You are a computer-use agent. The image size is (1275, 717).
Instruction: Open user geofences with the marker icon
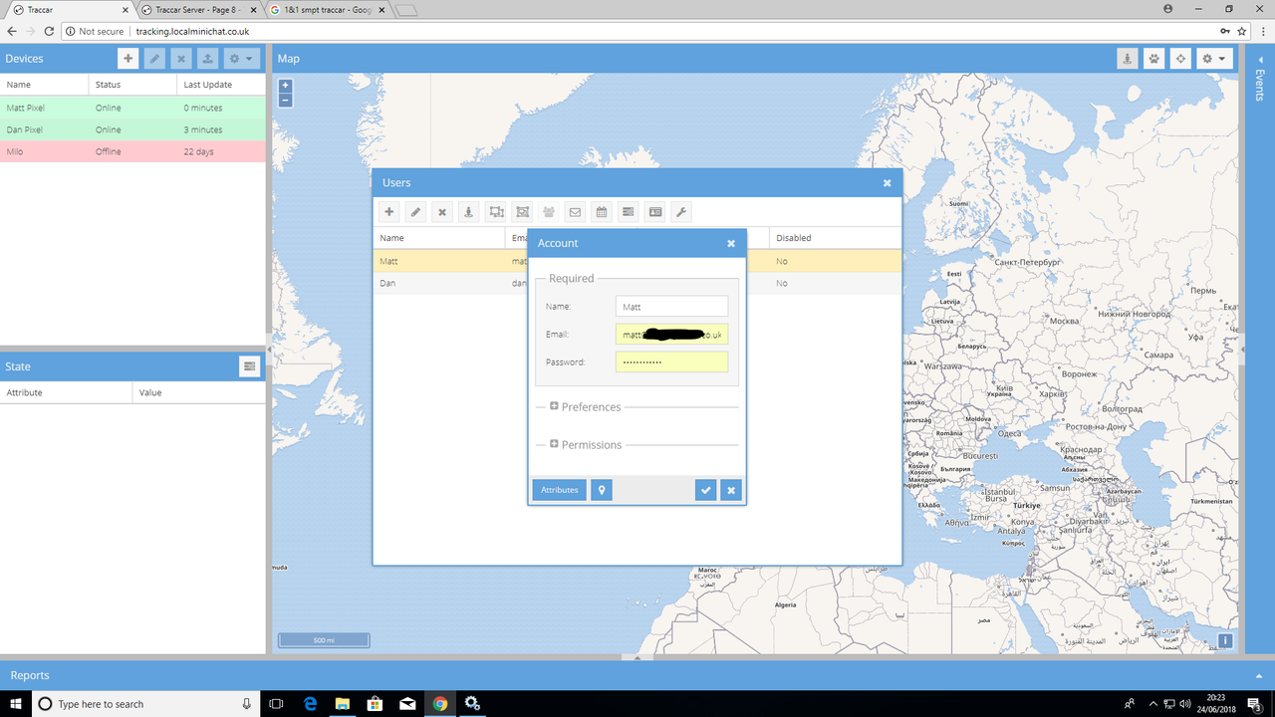(x=468, y=211)
